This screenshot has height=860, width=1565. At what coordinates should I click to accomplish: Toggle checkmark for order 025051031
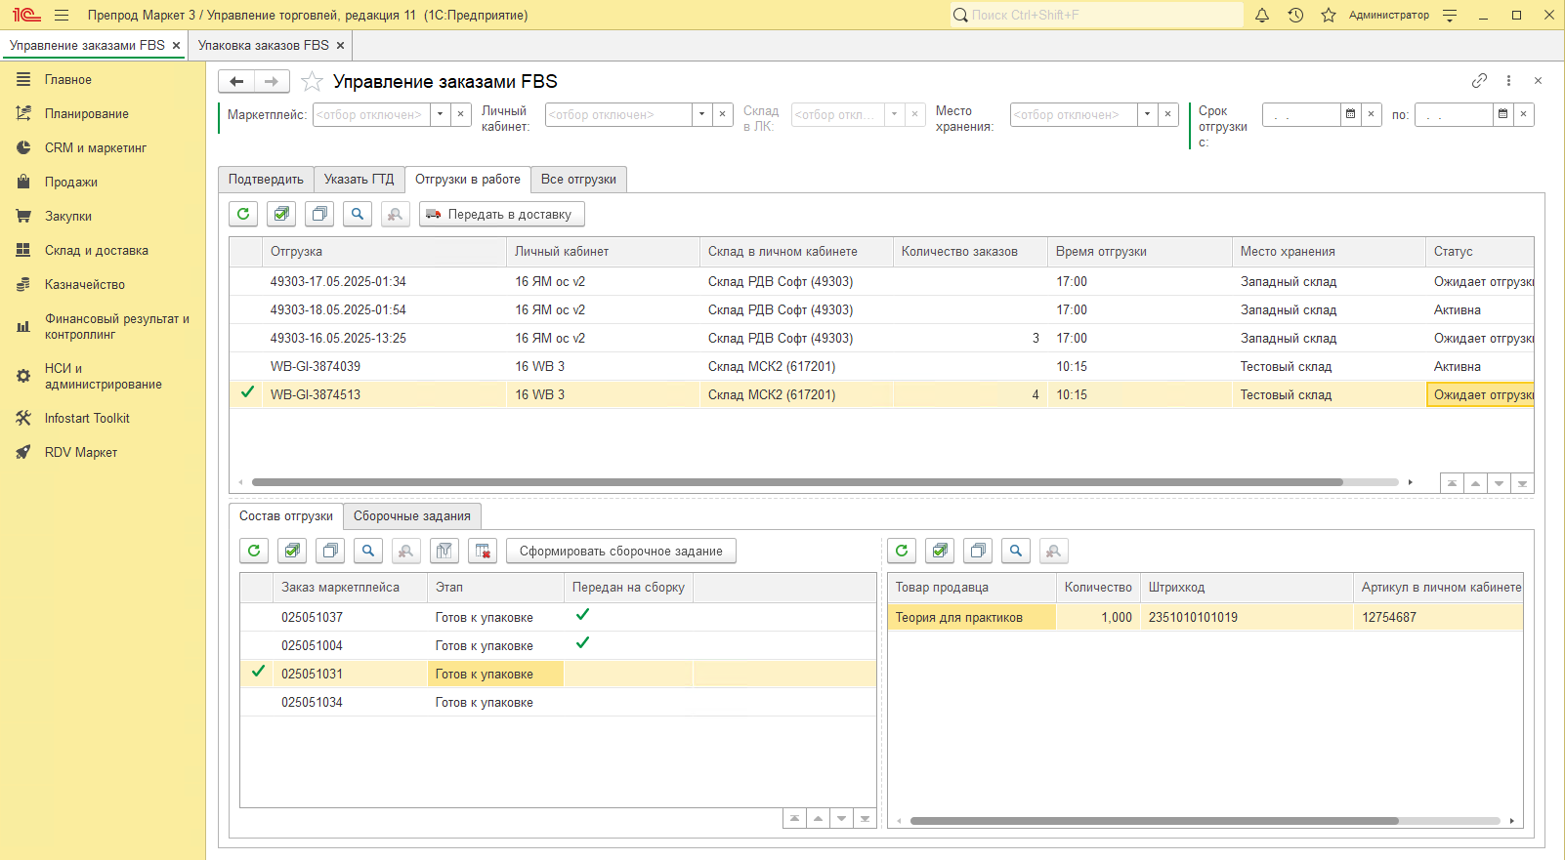pyautogui.click(x=258, y=674)
